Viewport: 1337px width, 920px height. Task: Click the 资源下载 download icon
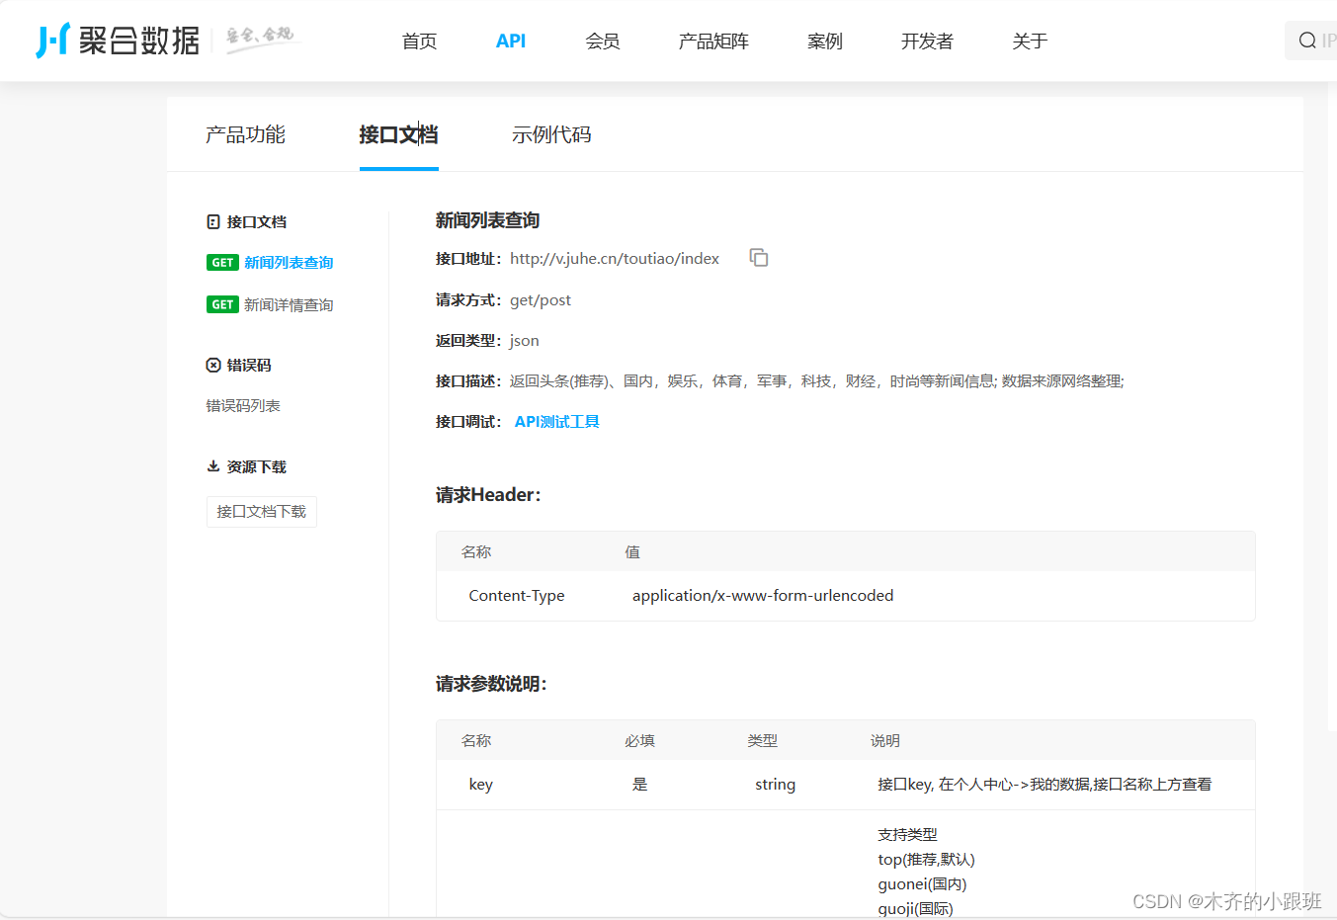tap(213, 465)
